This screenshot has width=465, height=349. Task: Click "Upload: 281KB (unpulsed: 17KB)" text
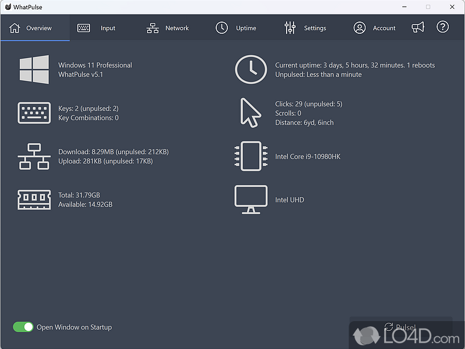pyautogui.click(x=105, y=161)
